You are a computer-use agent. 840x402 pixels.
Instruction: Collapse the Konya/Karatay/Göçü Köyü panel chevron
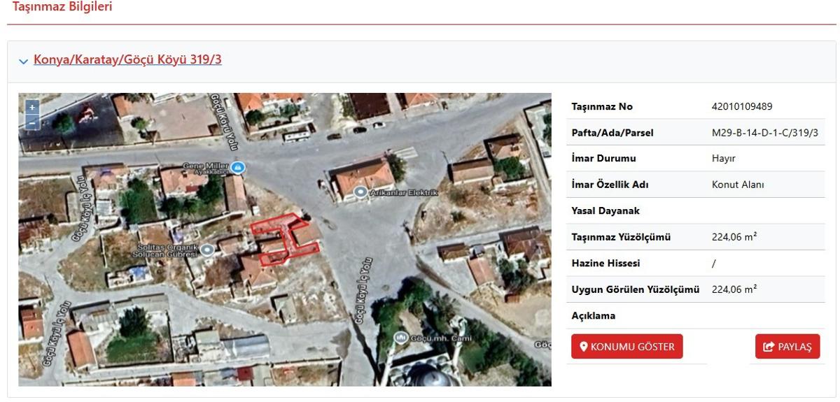pos(24,61)
